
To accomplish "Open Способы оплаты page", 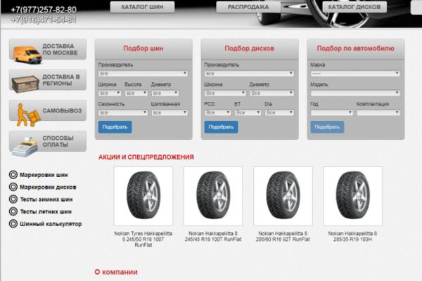I will 48,141.
